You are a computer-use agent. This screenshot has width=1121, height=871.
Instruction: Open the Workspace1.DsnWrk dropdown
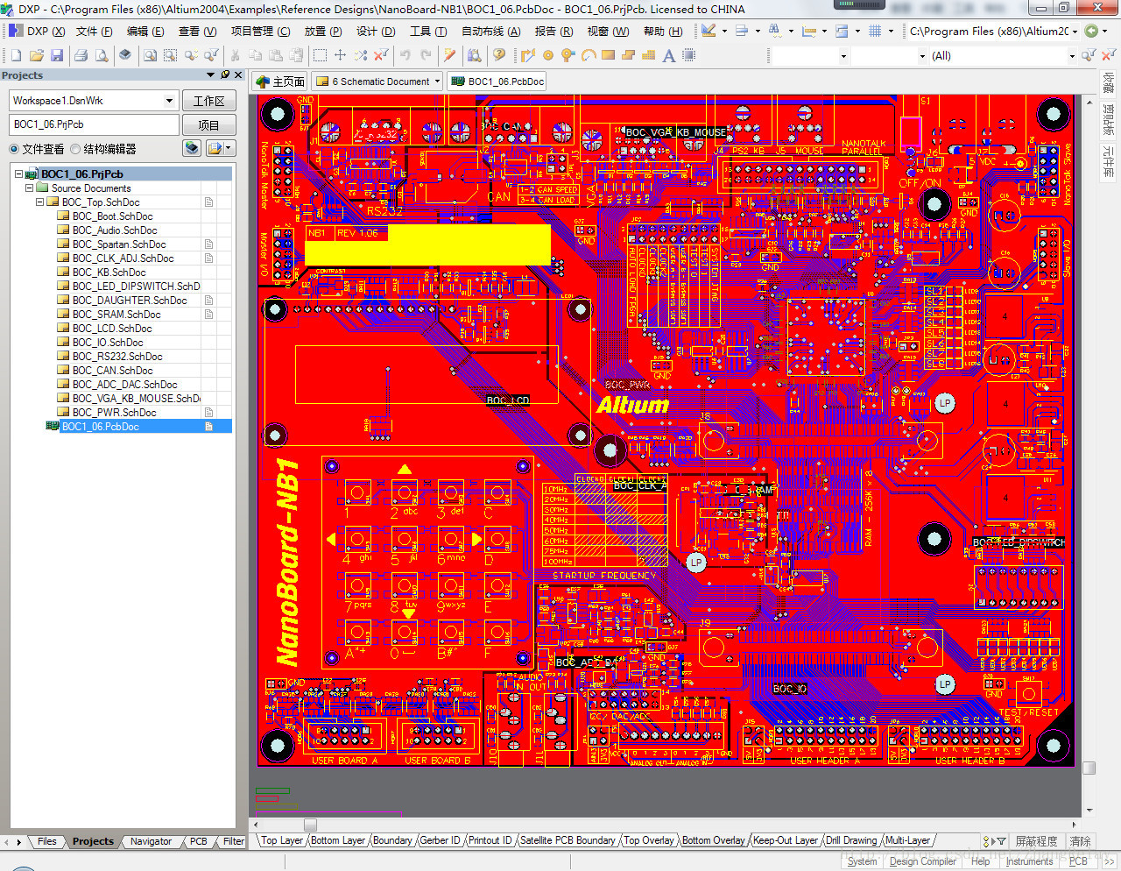point(169,101)
